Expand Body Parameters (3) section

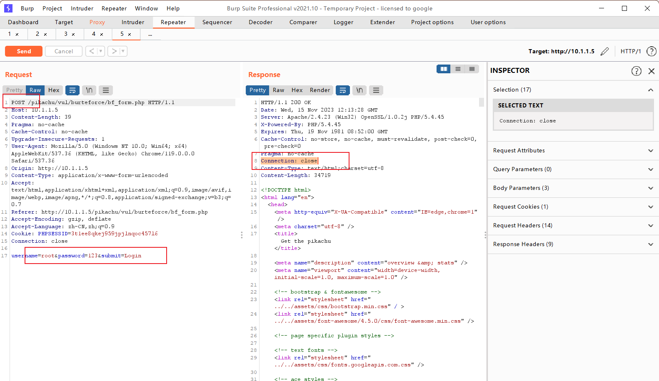coord(651,188)
